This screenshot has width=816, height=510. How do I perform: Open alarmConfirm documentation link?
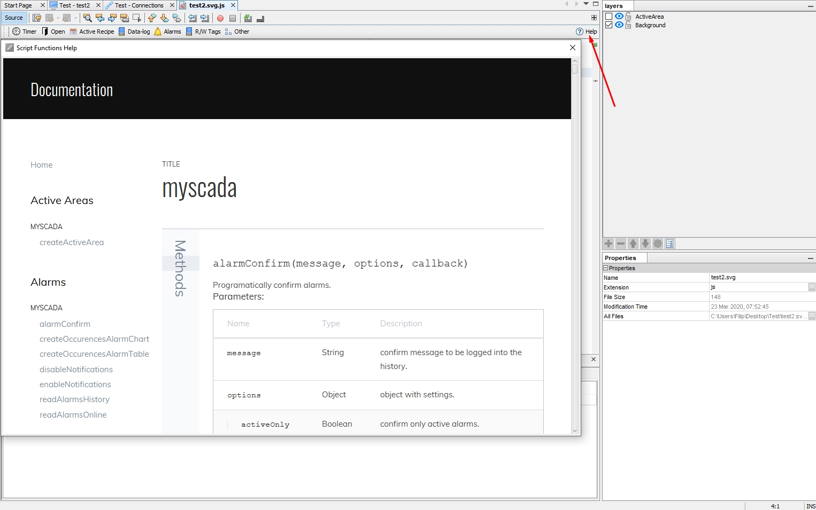(x=65, y=324)
